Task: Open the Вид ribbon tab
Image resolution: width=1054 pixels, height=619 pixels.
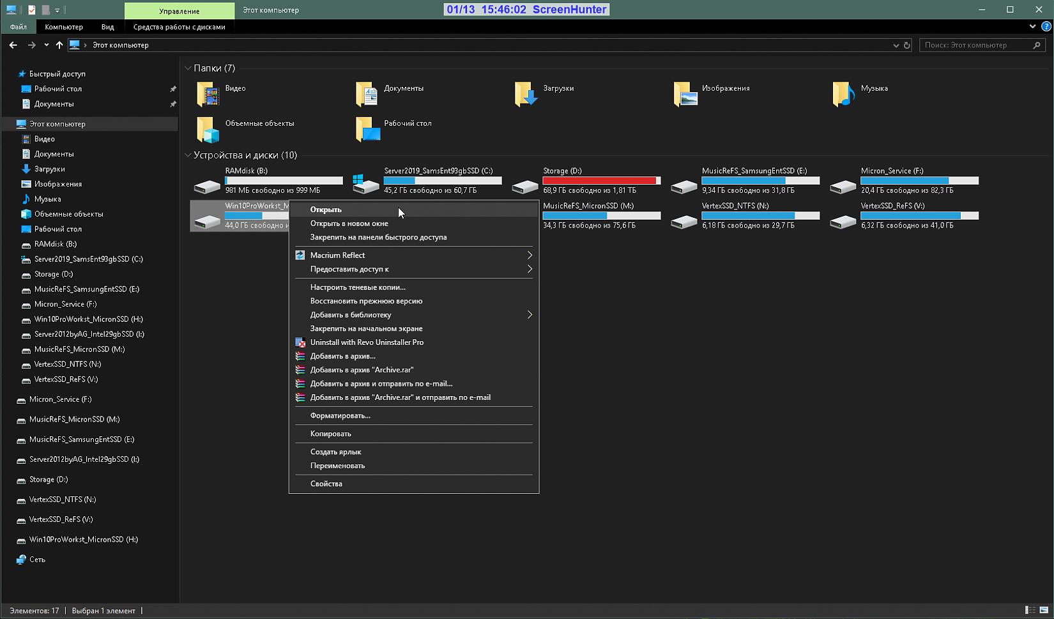Action: tap(107, 27)
